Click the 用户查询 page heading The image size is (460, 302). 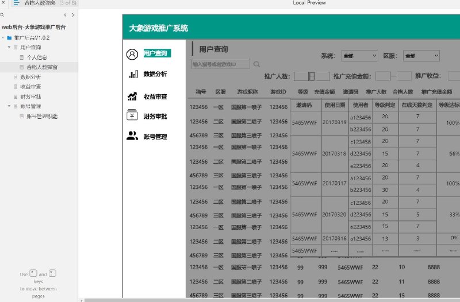213,49
